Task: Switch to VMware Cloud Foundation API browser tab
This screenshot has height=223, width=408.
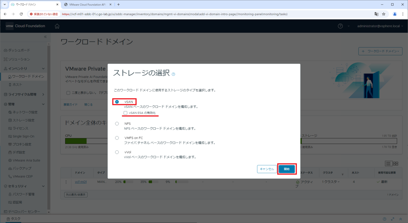Action: (x=88, y=4)
